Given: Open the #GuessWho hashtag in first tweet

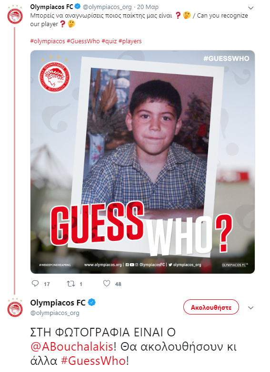Looking at the screenshot, I should (x=83, y=41).
